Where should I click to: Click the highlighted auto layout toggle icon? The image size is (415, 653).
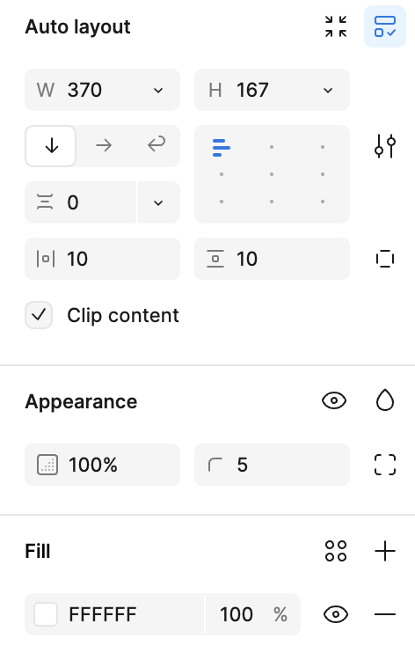click(x=385, y=26)
